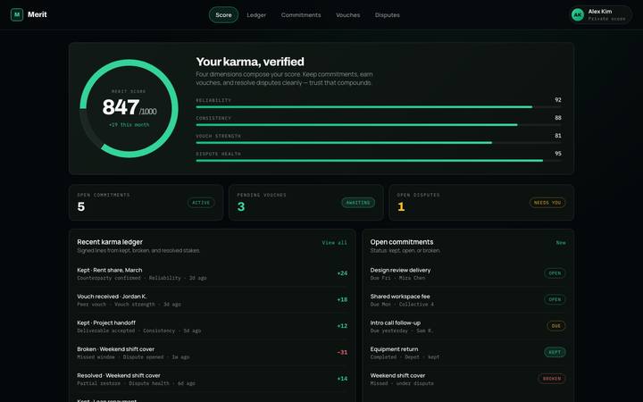643x402 pixels.
Task: Click the Dispute Health score value 95
Action: pyautogui.click(x=557, y=154)
